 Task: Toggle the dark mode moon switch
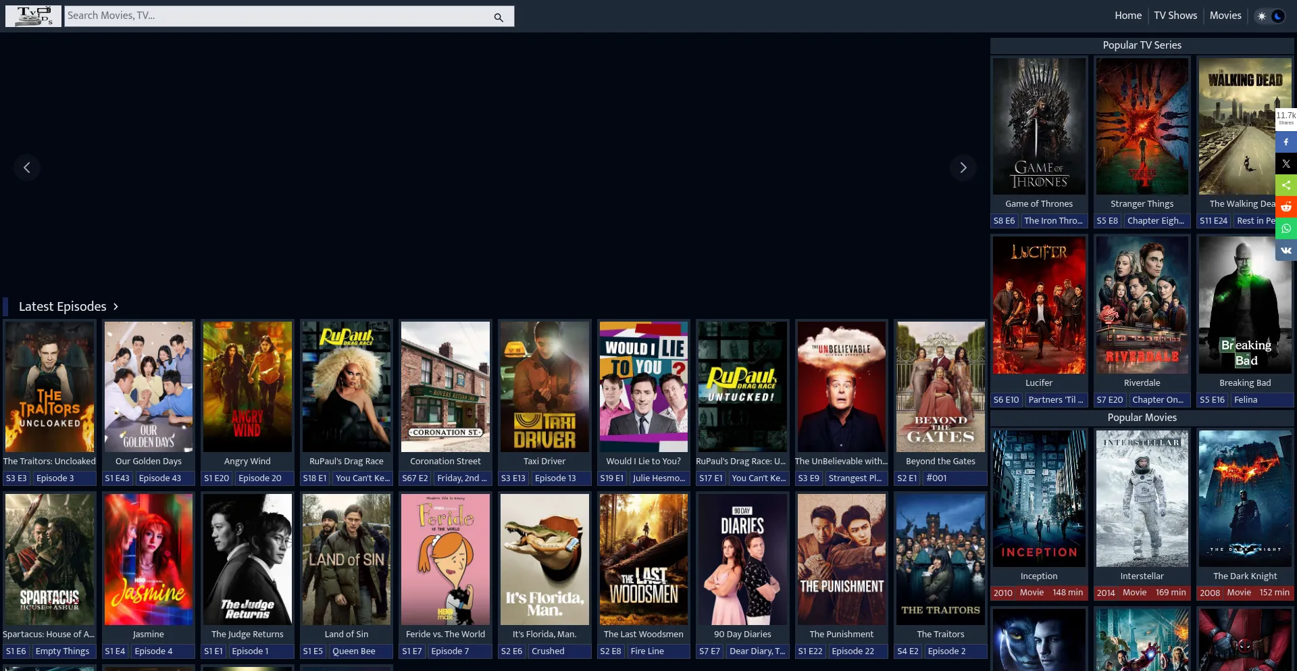pyautogui.click(x=1277, y=16)
